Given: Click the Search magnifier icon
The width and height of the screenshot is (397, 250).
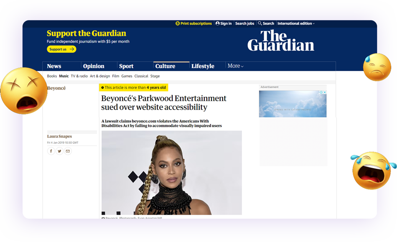Looking at the screenshot, I should click(x=260, y=23).
